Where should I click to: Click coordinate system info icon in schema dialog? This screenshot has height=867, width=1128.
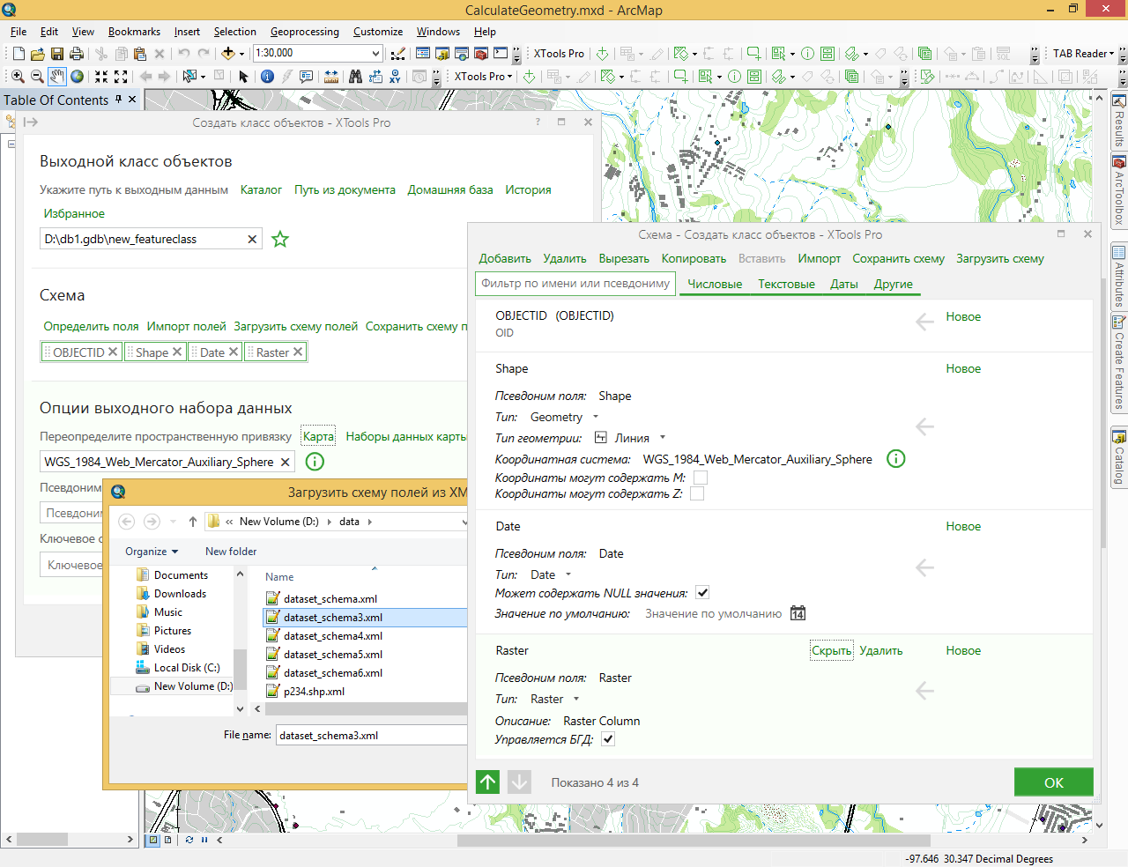895,459
